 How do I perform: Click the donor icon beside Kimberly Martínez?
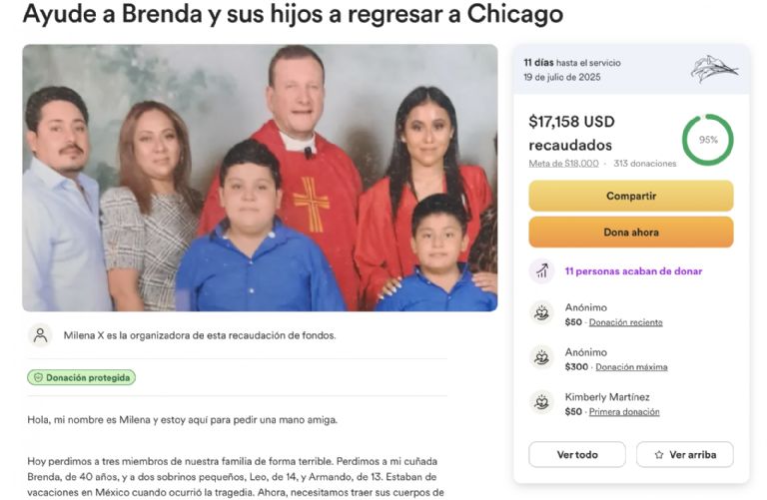pyautogui.click(x=541, y=403)
